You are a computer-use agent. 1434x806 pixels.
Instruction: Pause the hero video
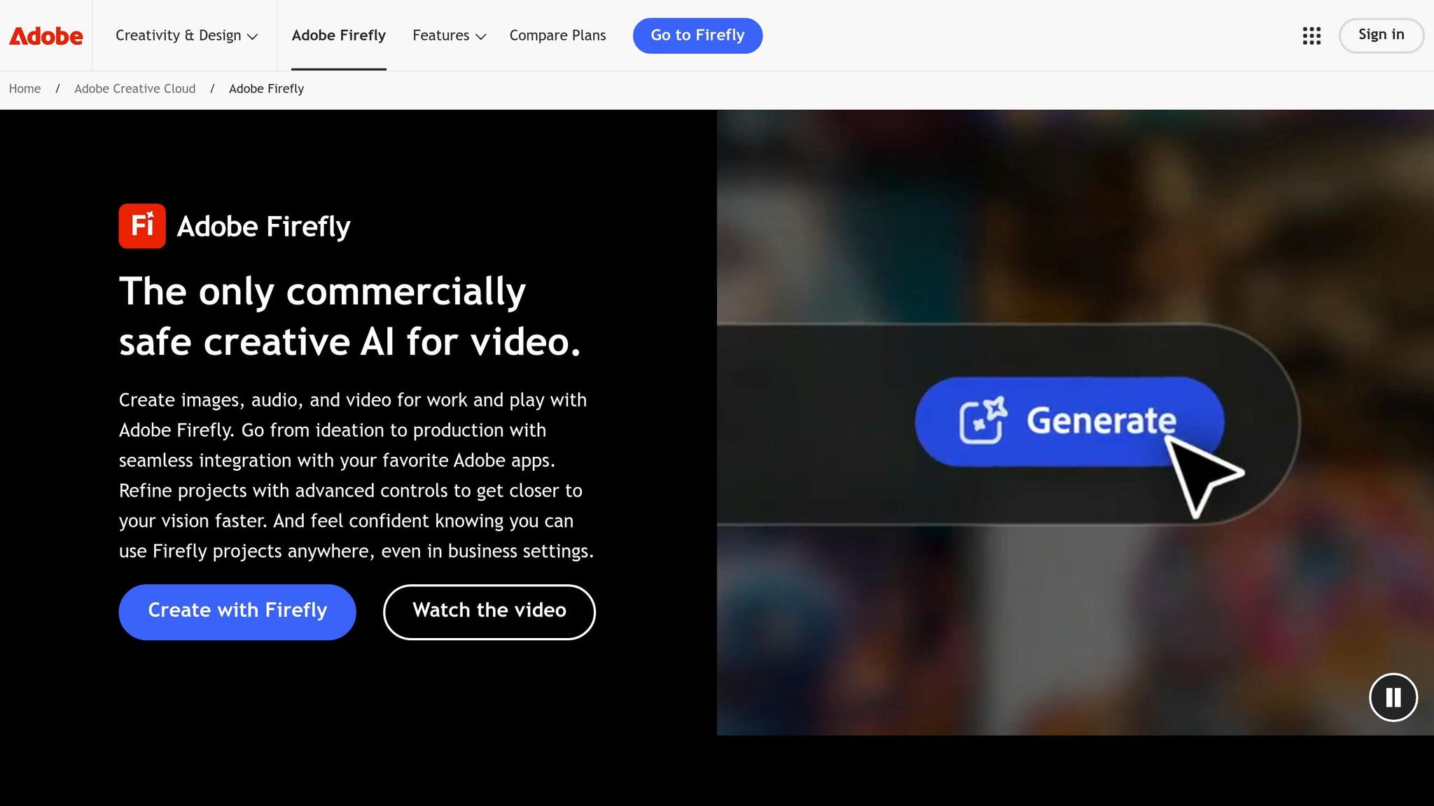pos(1393,697)
